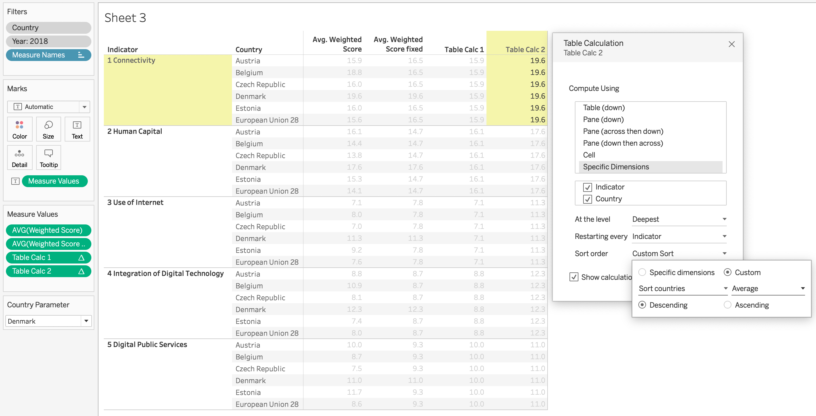Toggle the Country dimension checkbox
Viewport: 816px width, 416px height.
pos(587,199)
